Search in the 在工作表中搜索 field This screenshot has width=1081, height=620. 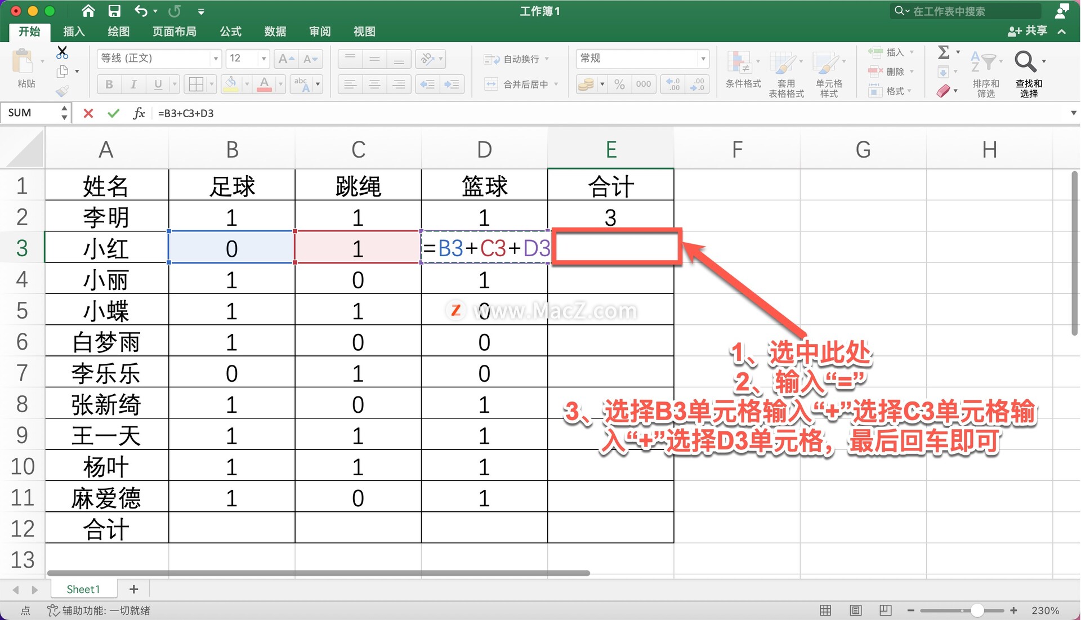[x=966, y=11]
